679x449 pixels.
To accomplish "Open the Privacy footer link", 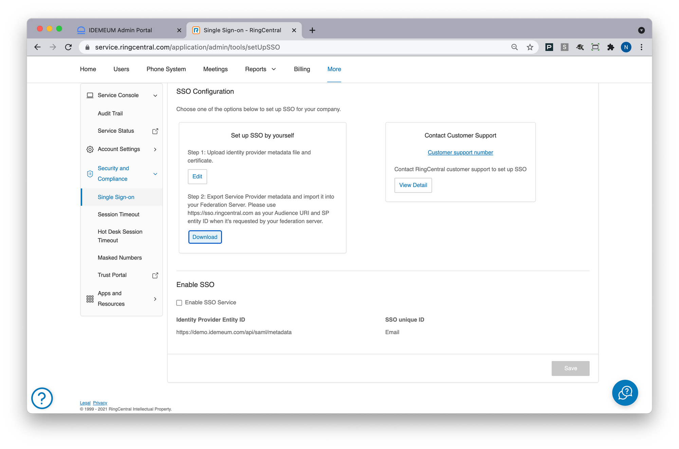I will coord(100,403).
